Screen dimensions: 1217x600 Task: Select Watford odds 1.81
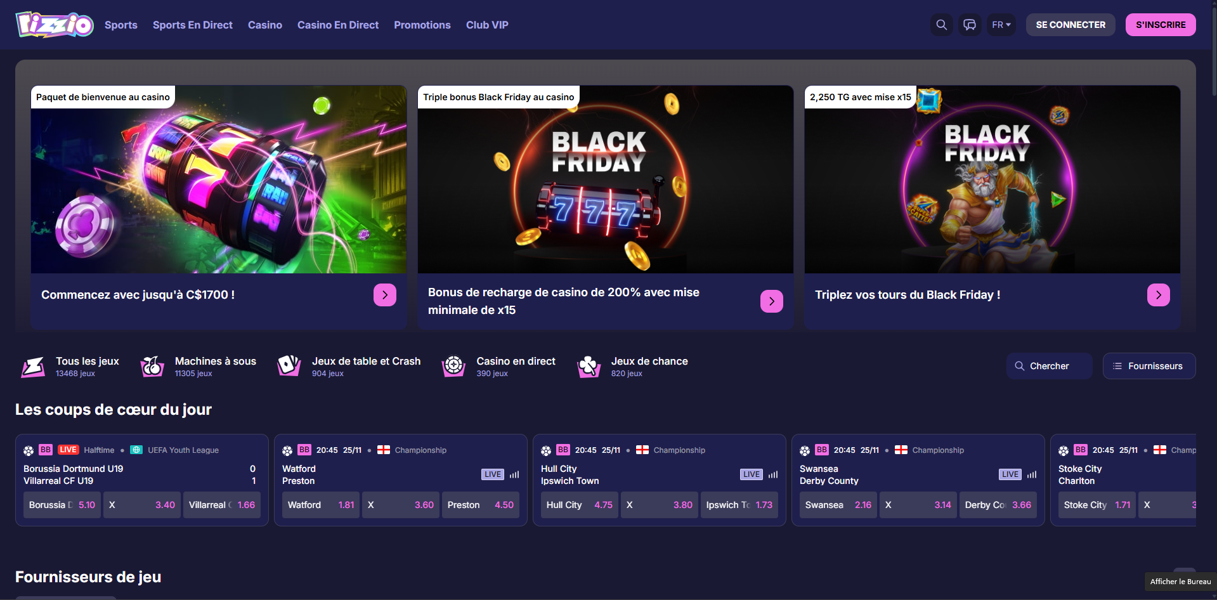tap(320, 505)
